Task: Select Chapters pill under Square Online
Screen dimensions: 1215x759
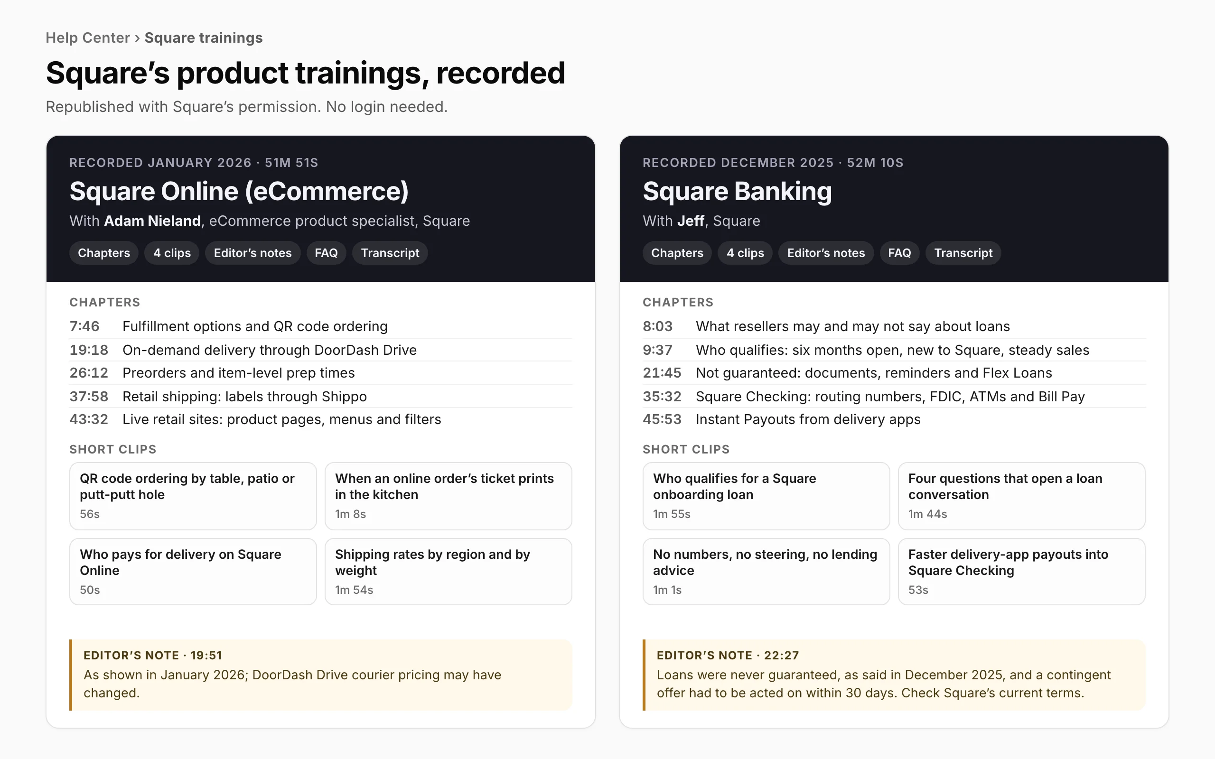Action: click(104, 253)
